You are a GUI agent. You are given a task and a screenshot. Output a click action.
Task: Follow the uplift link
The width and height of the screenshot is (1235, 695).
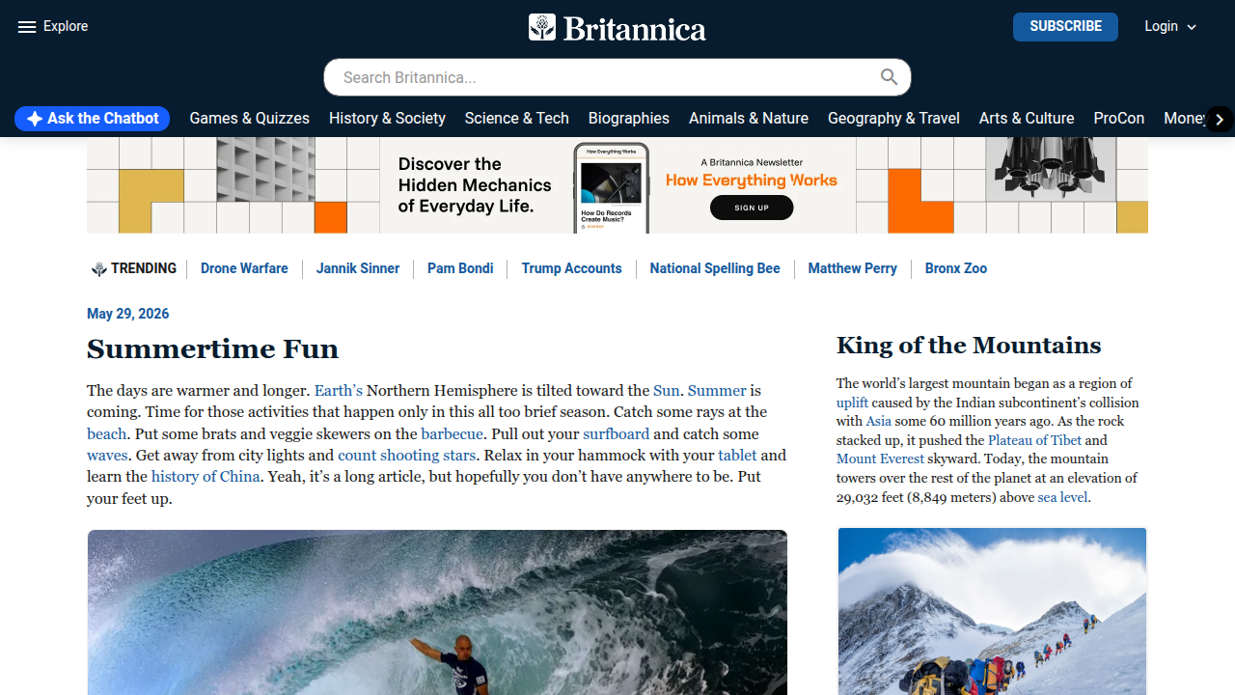(x=852, y=403)
